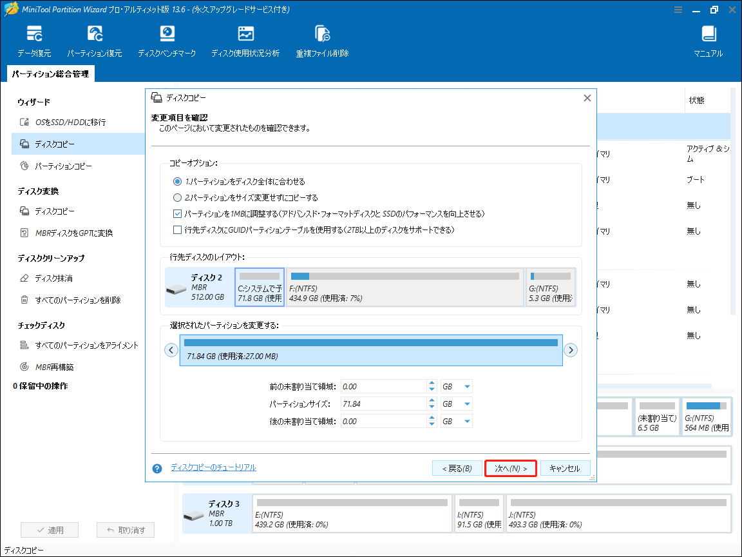Increase 前の未割り当て領域 value with up arrow
The image size is (742, 557).
(432, 383)
